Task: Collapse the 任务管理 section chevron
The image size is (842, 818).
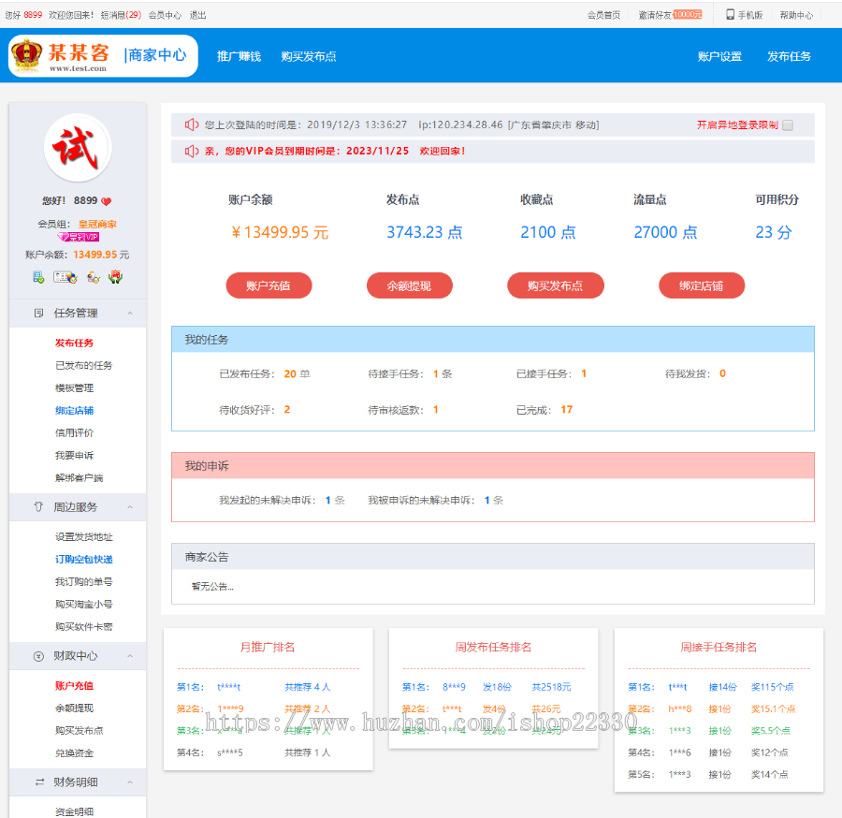Action: [130, 314]
